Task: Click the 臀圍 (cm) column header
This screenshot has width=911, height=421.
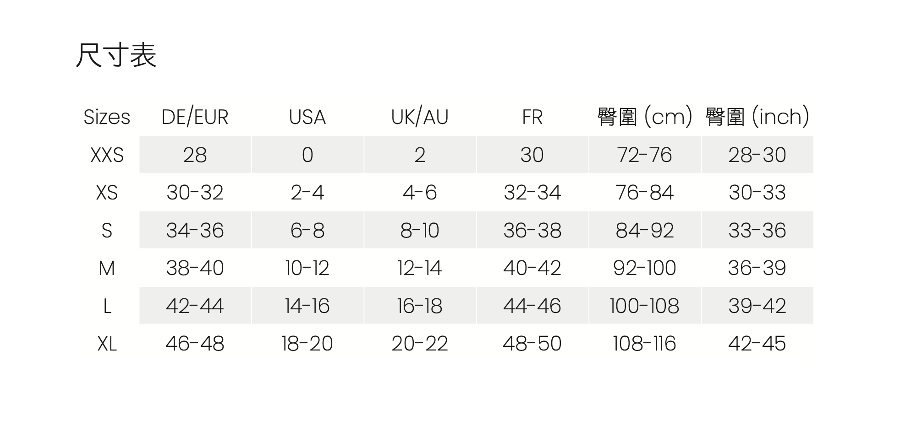Action: [644, 117]
